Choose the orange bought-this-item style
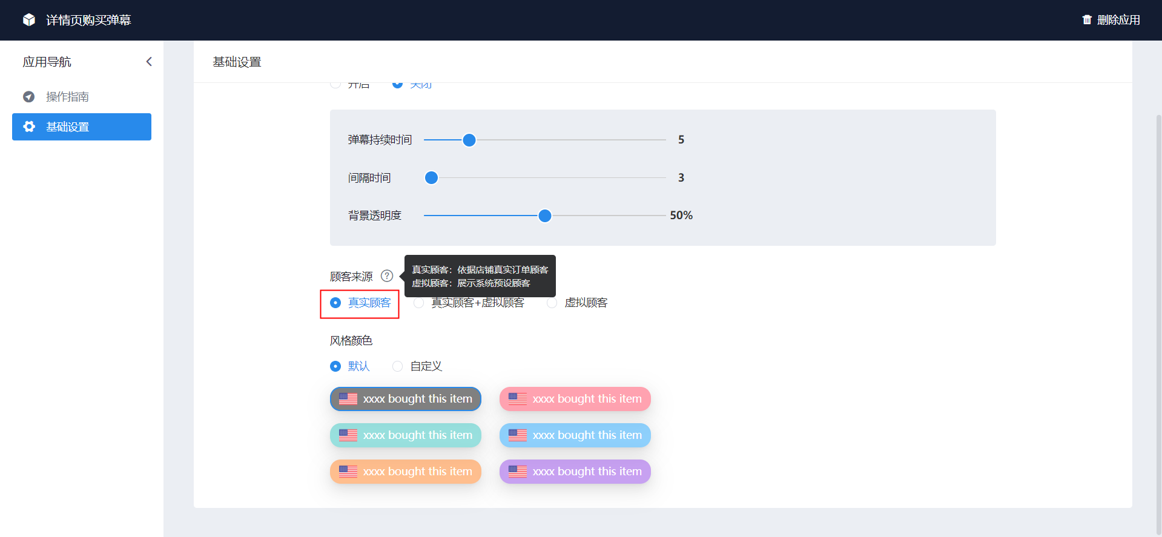Viewport: 1162px width, 537px height. coord(406,472)
